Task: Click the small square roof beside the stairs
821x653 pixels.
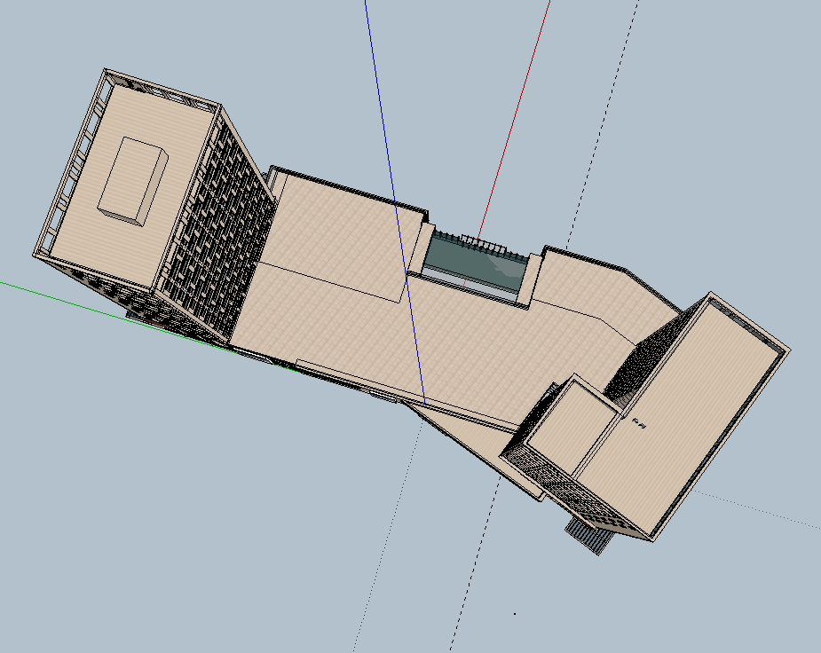Action: tap(572, 428)
